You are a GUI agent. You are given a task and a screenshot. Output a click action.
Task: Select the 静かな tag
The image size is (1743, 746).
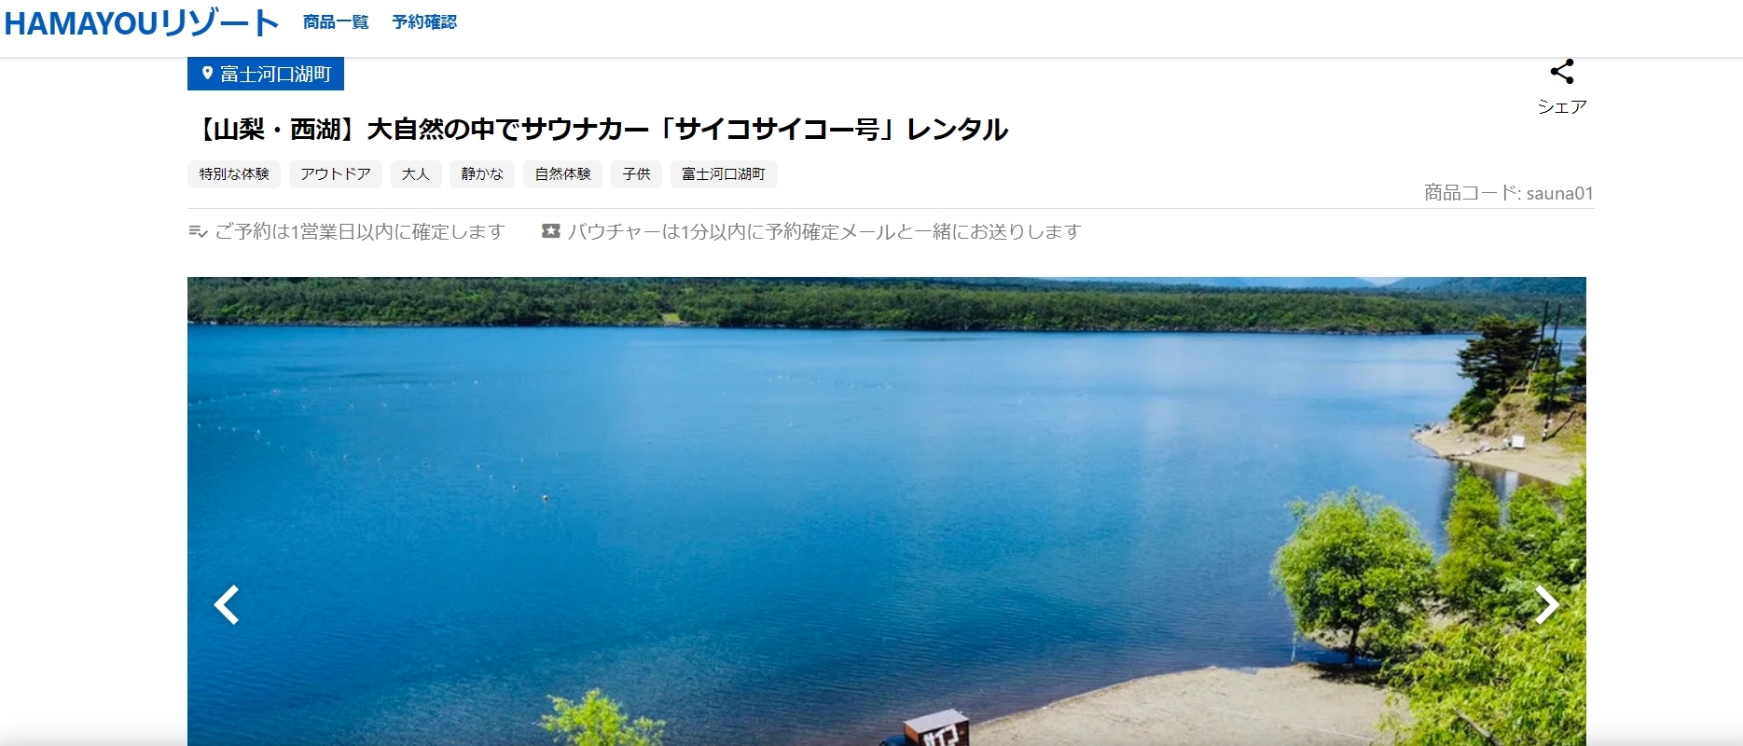tap(482, 174)
